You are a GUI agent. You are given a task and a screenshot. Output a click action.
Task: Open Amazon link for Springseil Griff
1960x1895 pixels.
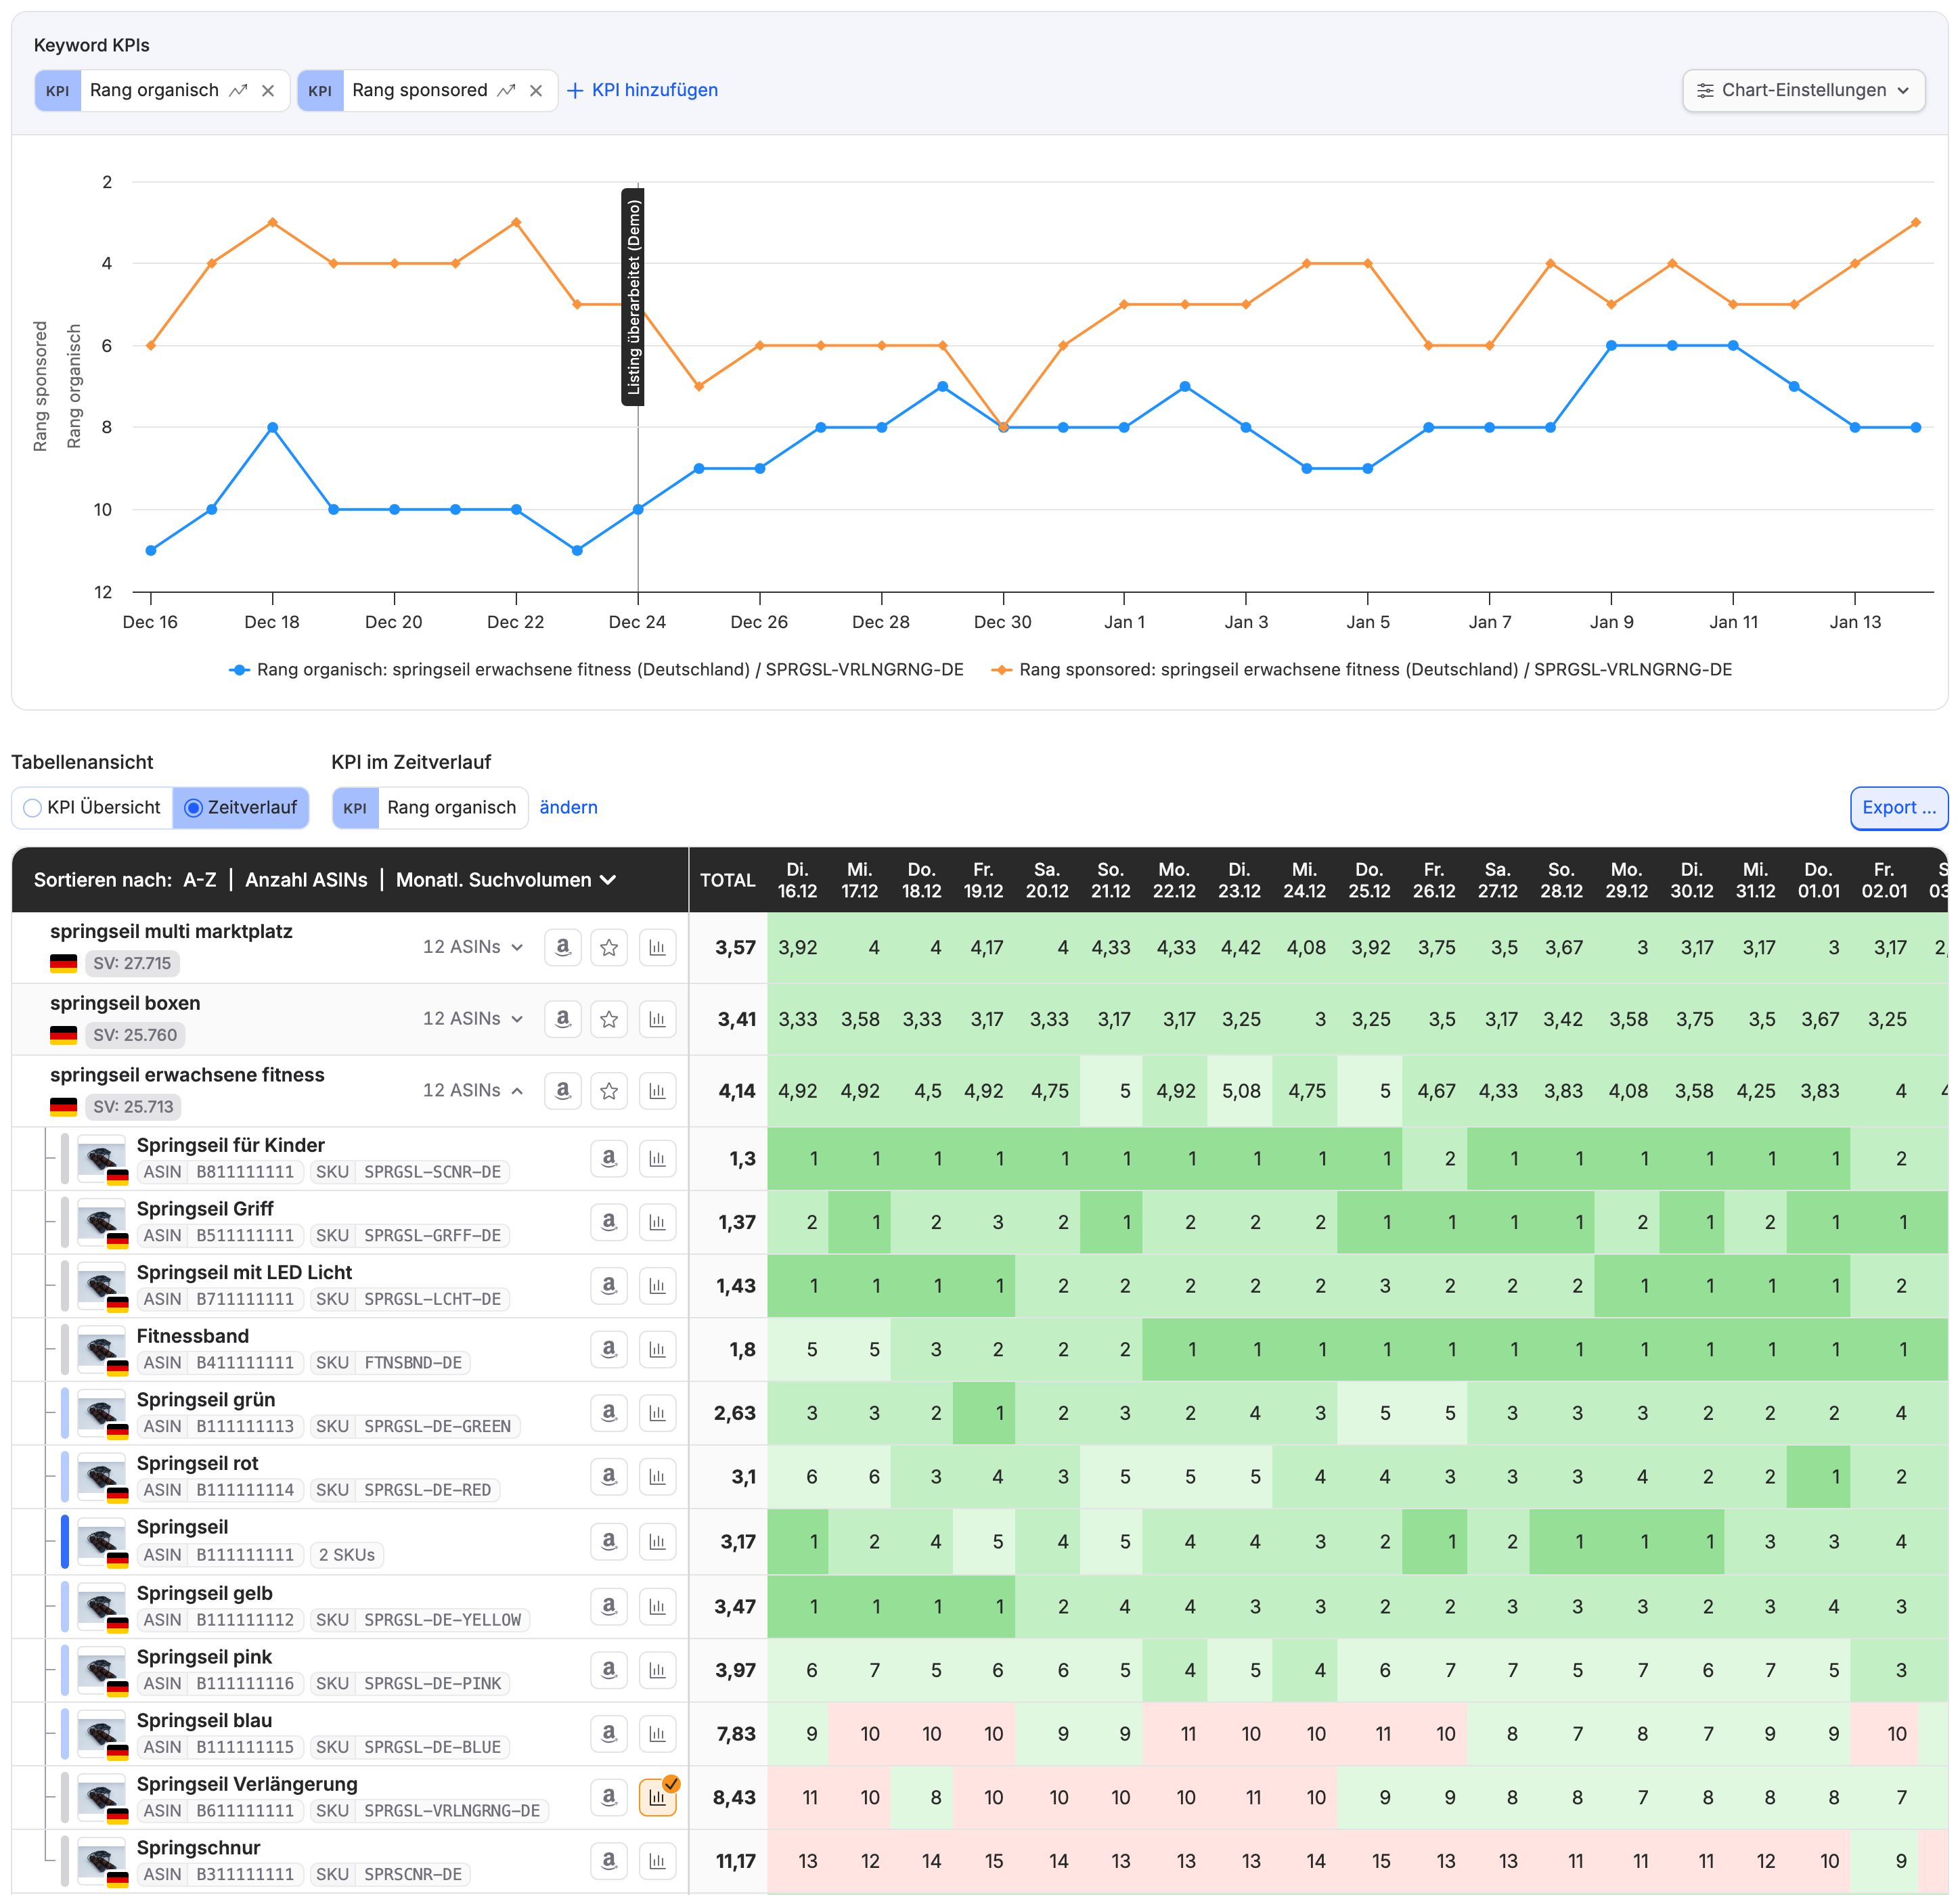tap(609, 1222)
